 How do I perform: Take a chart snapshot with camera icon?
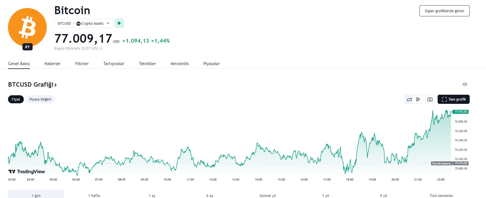pyautogui.click(x=430, y=99)
